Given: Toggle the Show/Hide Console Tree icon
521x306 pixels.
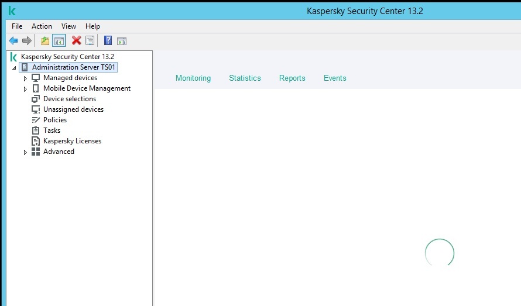Looking at the screenshot, I should [59, 41].
